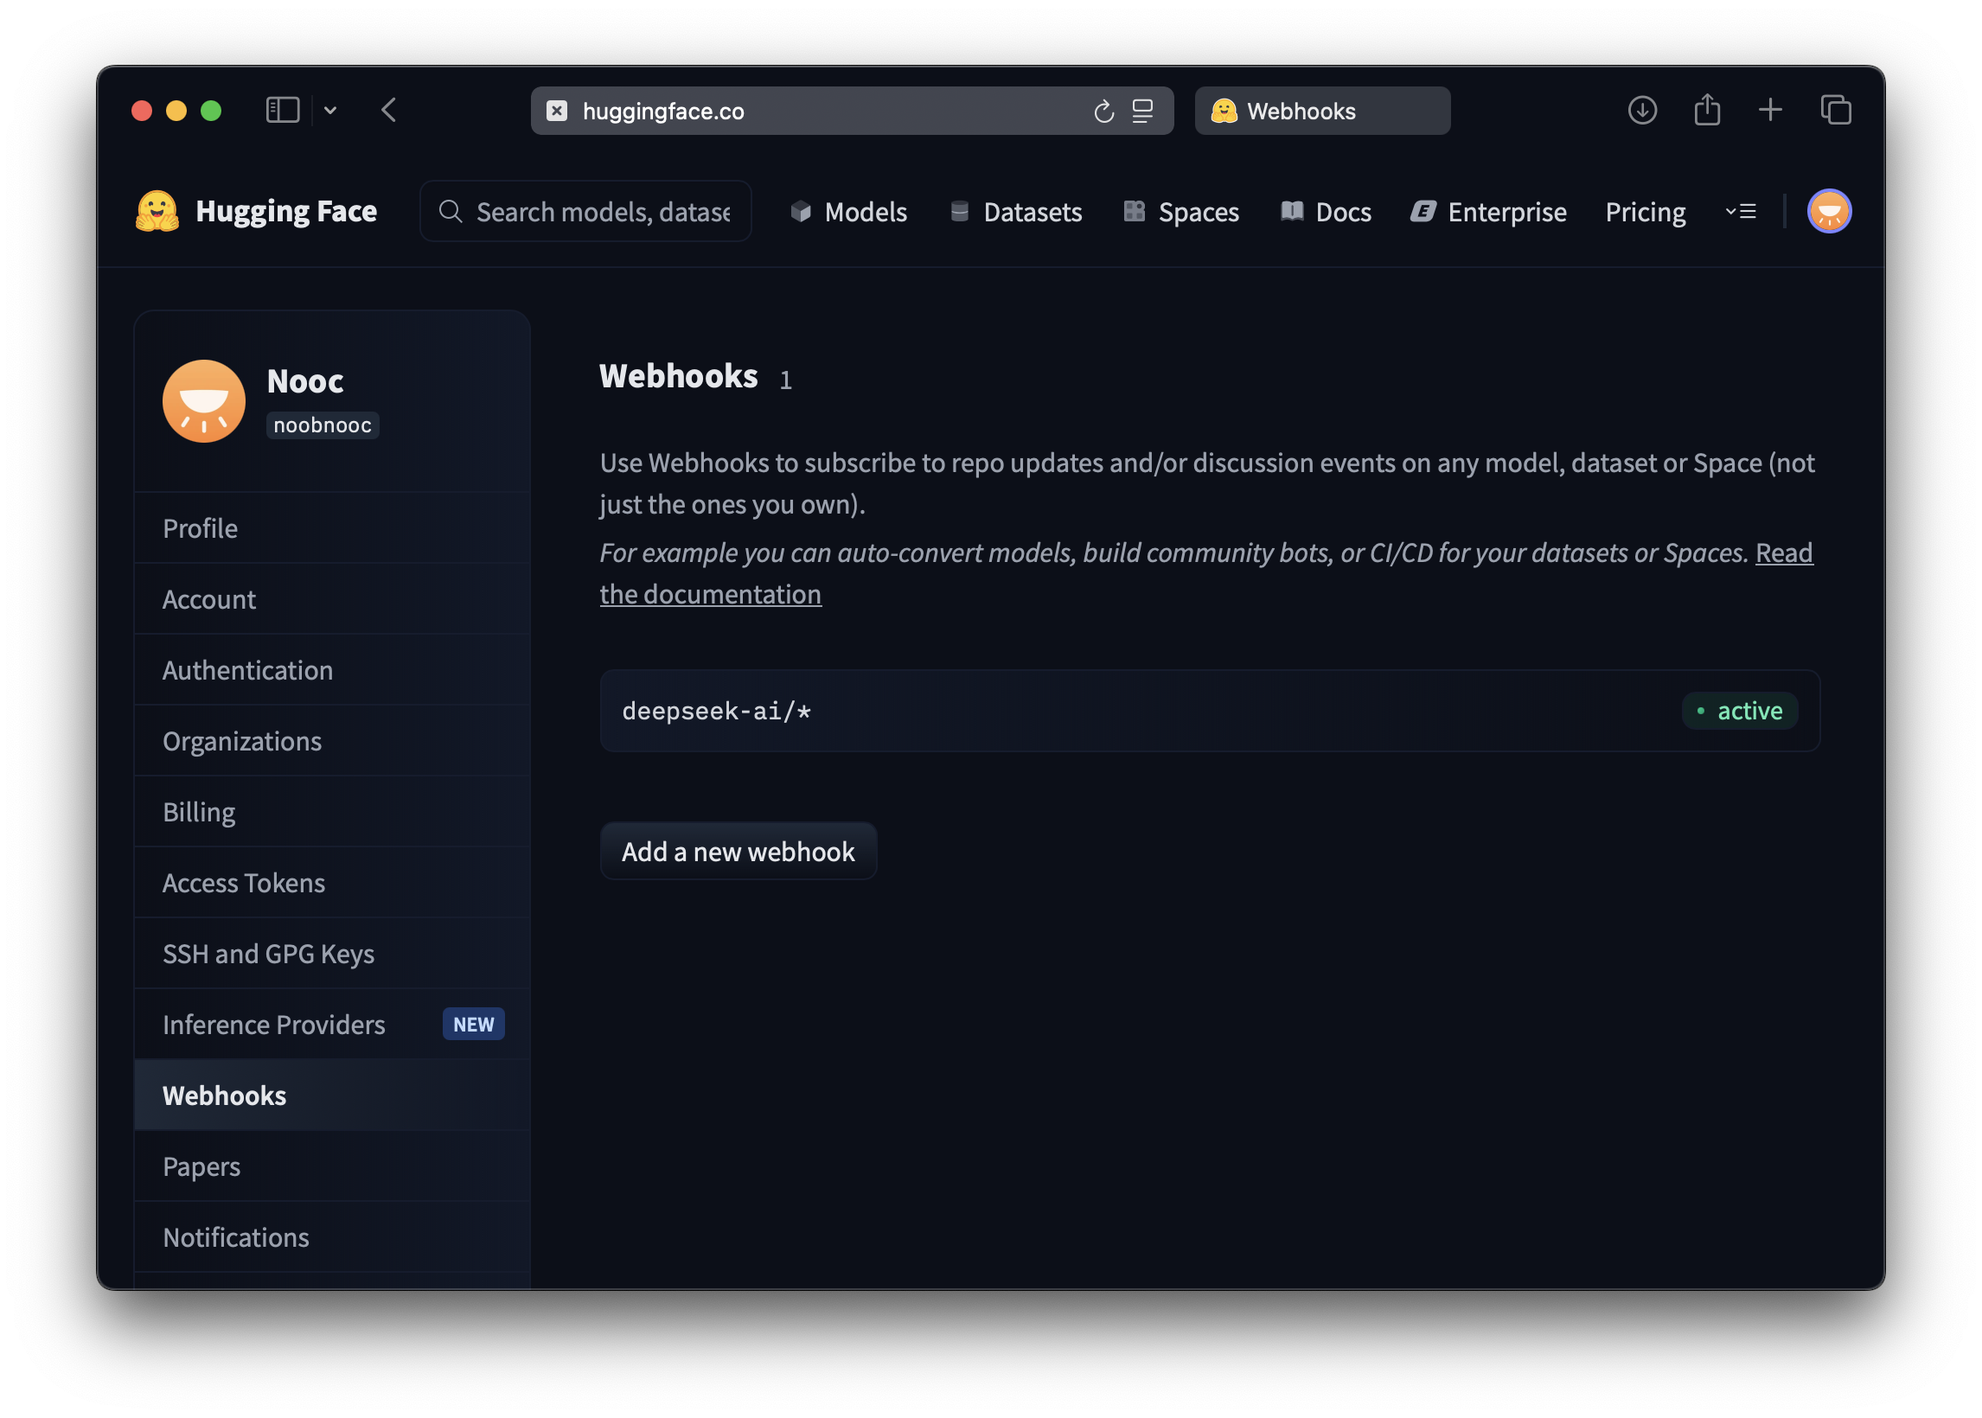Open a new tab with plus icon

tap(1770, 110)
